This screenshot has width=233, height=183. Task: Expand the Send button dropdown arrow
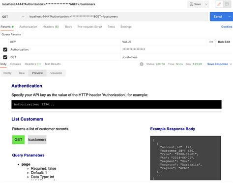[230, 17]
